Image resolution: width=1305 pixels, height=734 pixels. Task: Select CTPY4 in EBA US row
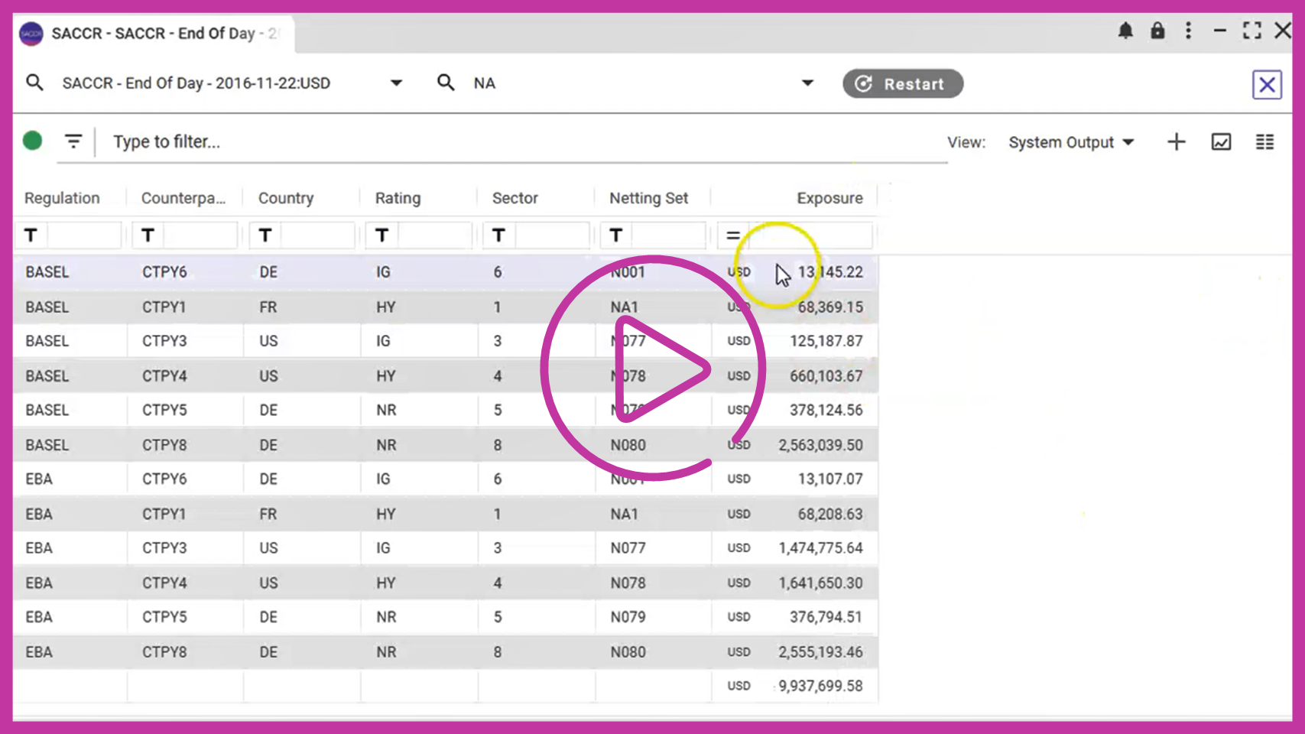click(164, 583)
